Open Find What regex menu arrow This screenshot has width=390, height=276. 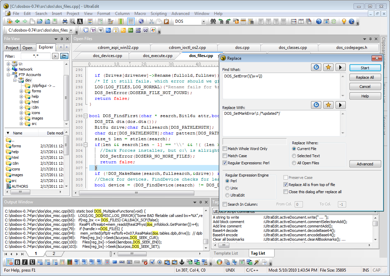click(341, 67)
